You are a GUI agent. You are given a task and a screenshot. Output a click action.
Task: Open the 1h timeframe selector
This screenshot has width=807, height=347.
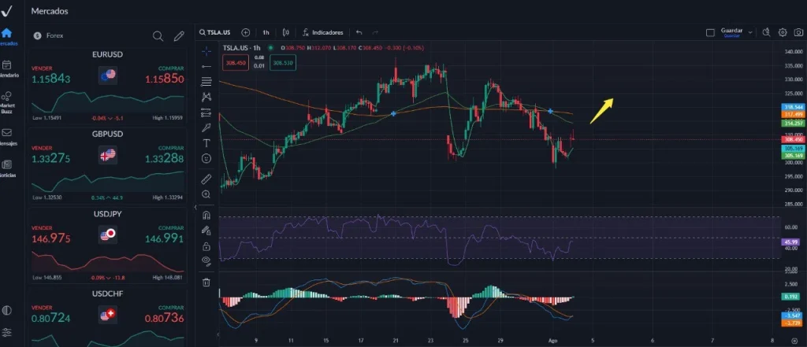266,32
